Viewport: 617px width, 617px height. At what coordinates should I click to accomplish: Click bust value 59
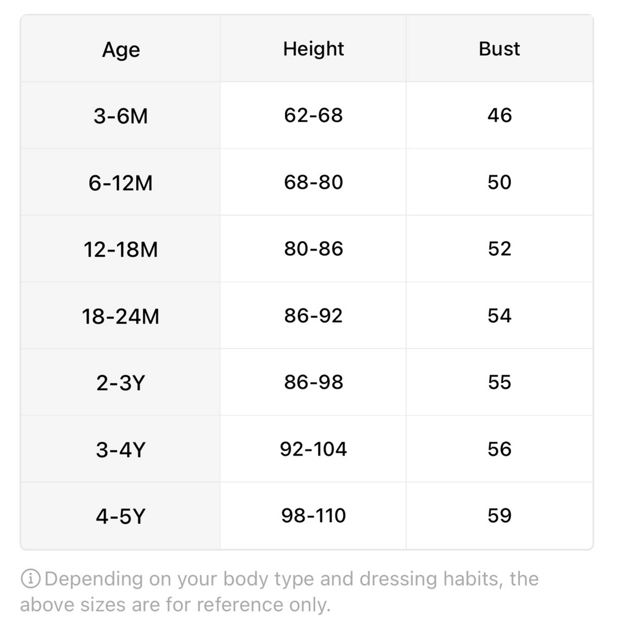click(x=499, y=516)
